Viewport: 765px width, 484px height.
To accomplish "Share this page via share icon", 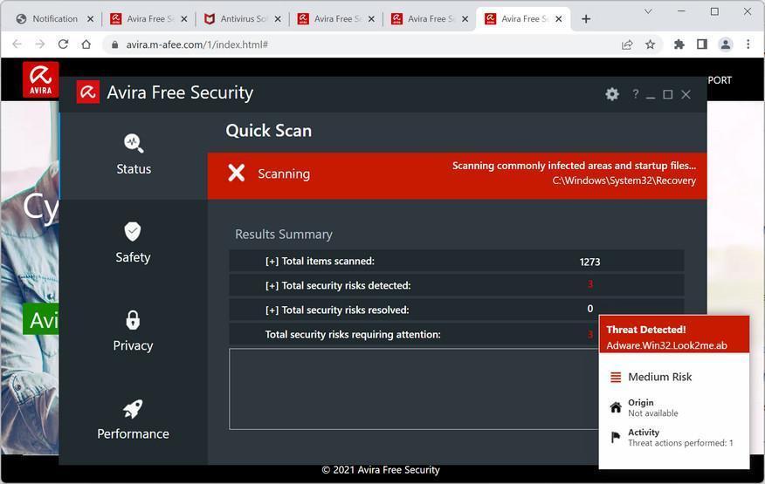I will click(627, 44).
